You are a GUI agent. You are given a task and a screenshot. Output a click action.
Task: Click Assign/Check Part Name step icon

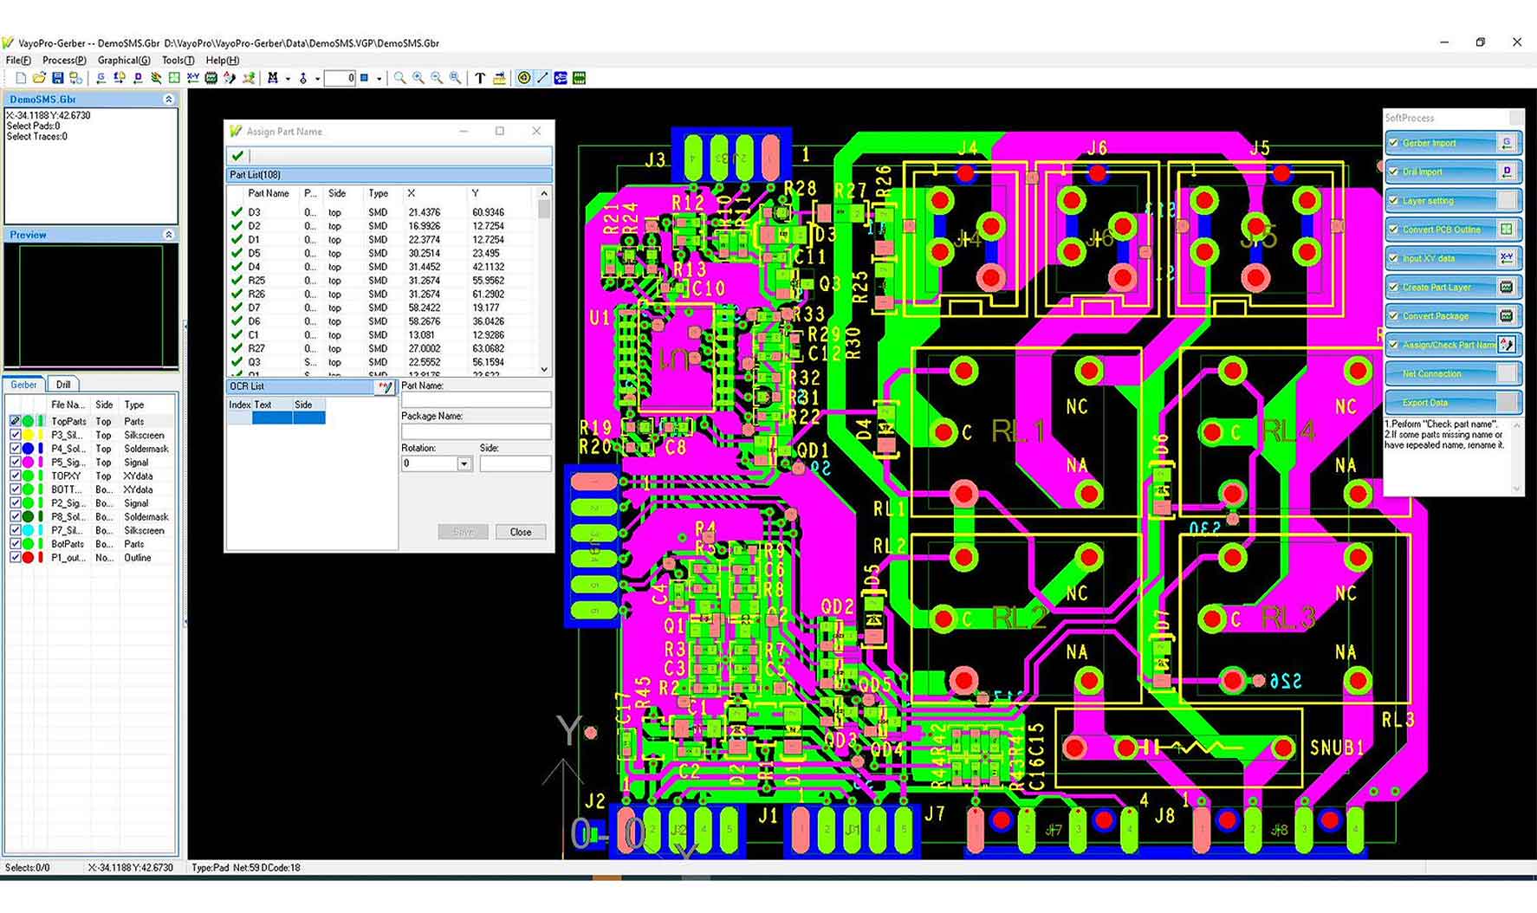pos(1507,345)
